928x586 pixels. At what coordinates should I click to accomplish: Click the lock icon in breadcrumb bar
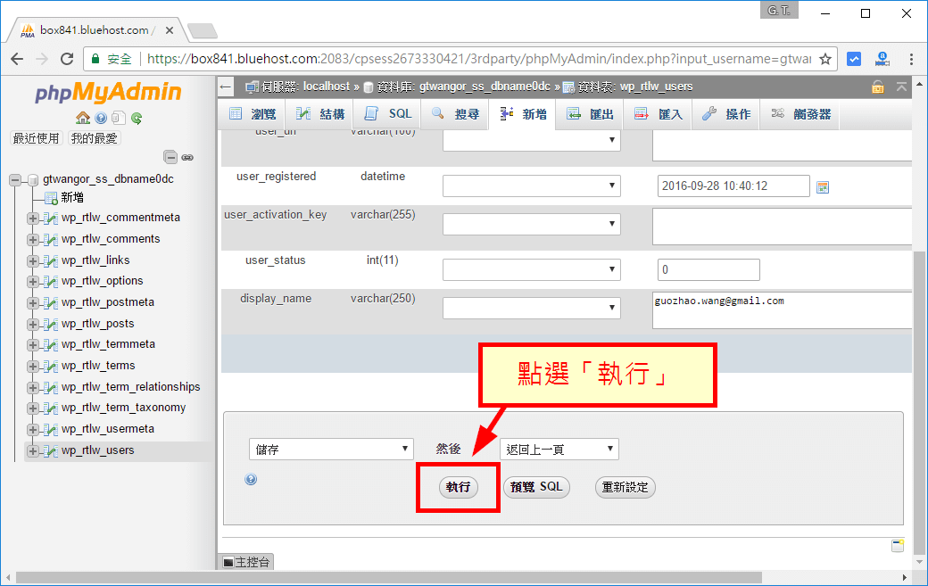pyautogui.click(x=878, y=87)
